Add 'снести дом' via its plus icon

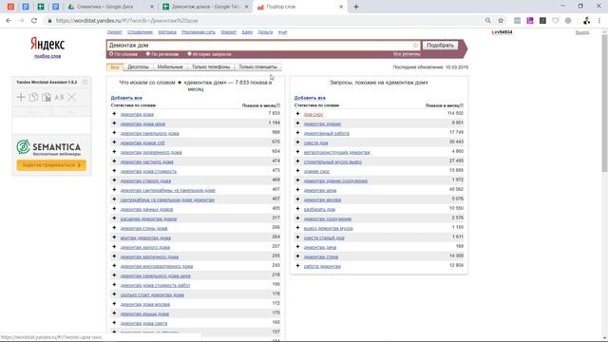[297, 142]
